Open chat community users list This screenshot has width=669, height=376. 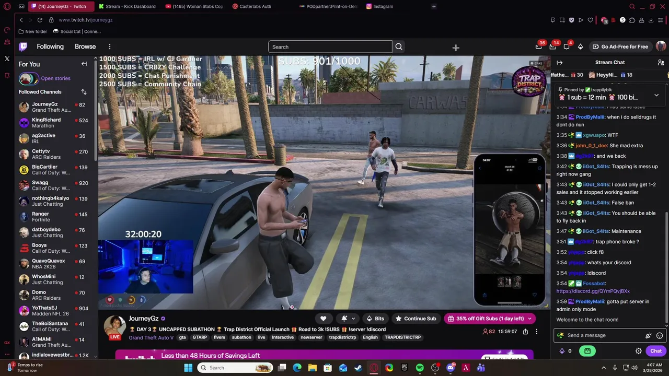tap(661, 63)
